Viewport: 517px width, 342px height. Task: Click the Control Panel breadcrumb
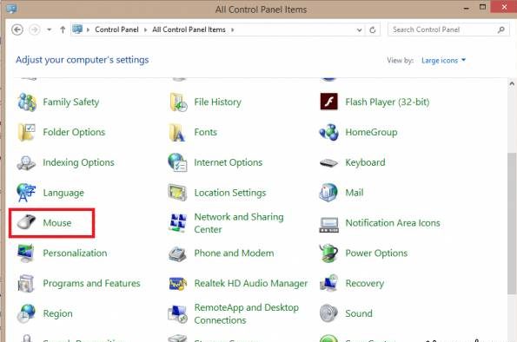point(116,30)
